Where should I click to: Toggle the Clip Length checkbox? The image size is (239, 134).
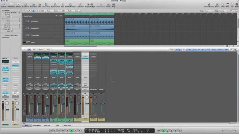pos(12,29)
